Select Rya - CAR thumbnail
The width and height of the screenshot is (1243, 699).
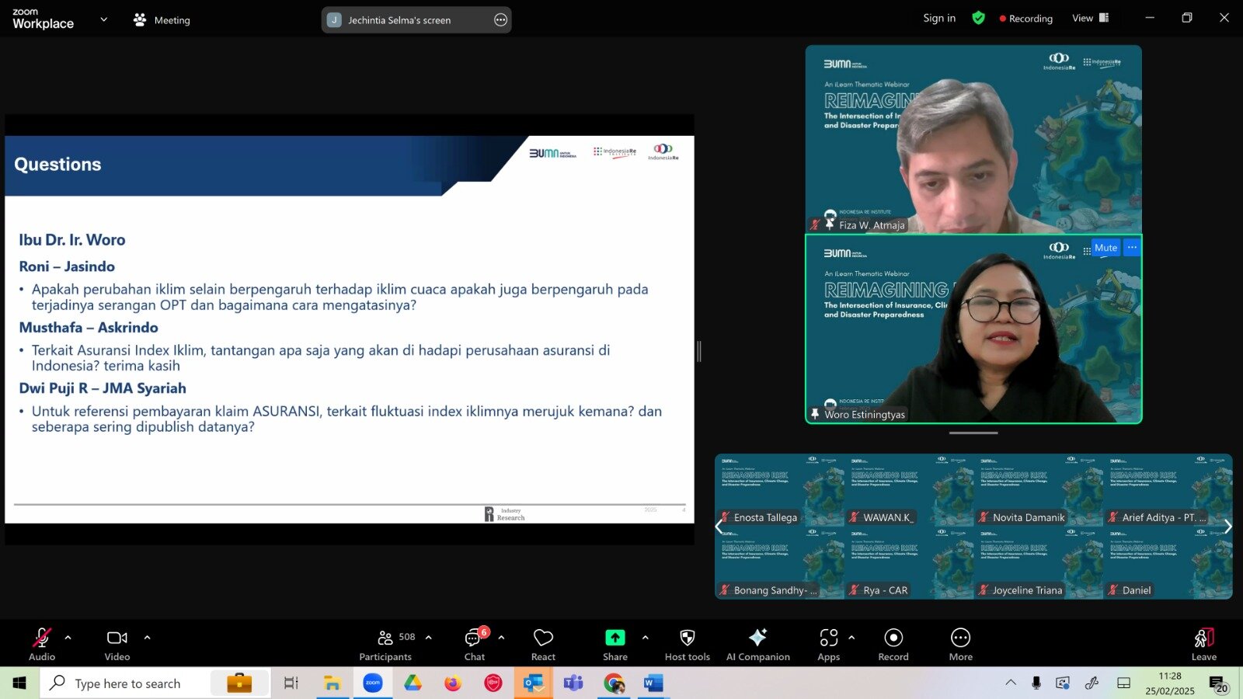909,563
